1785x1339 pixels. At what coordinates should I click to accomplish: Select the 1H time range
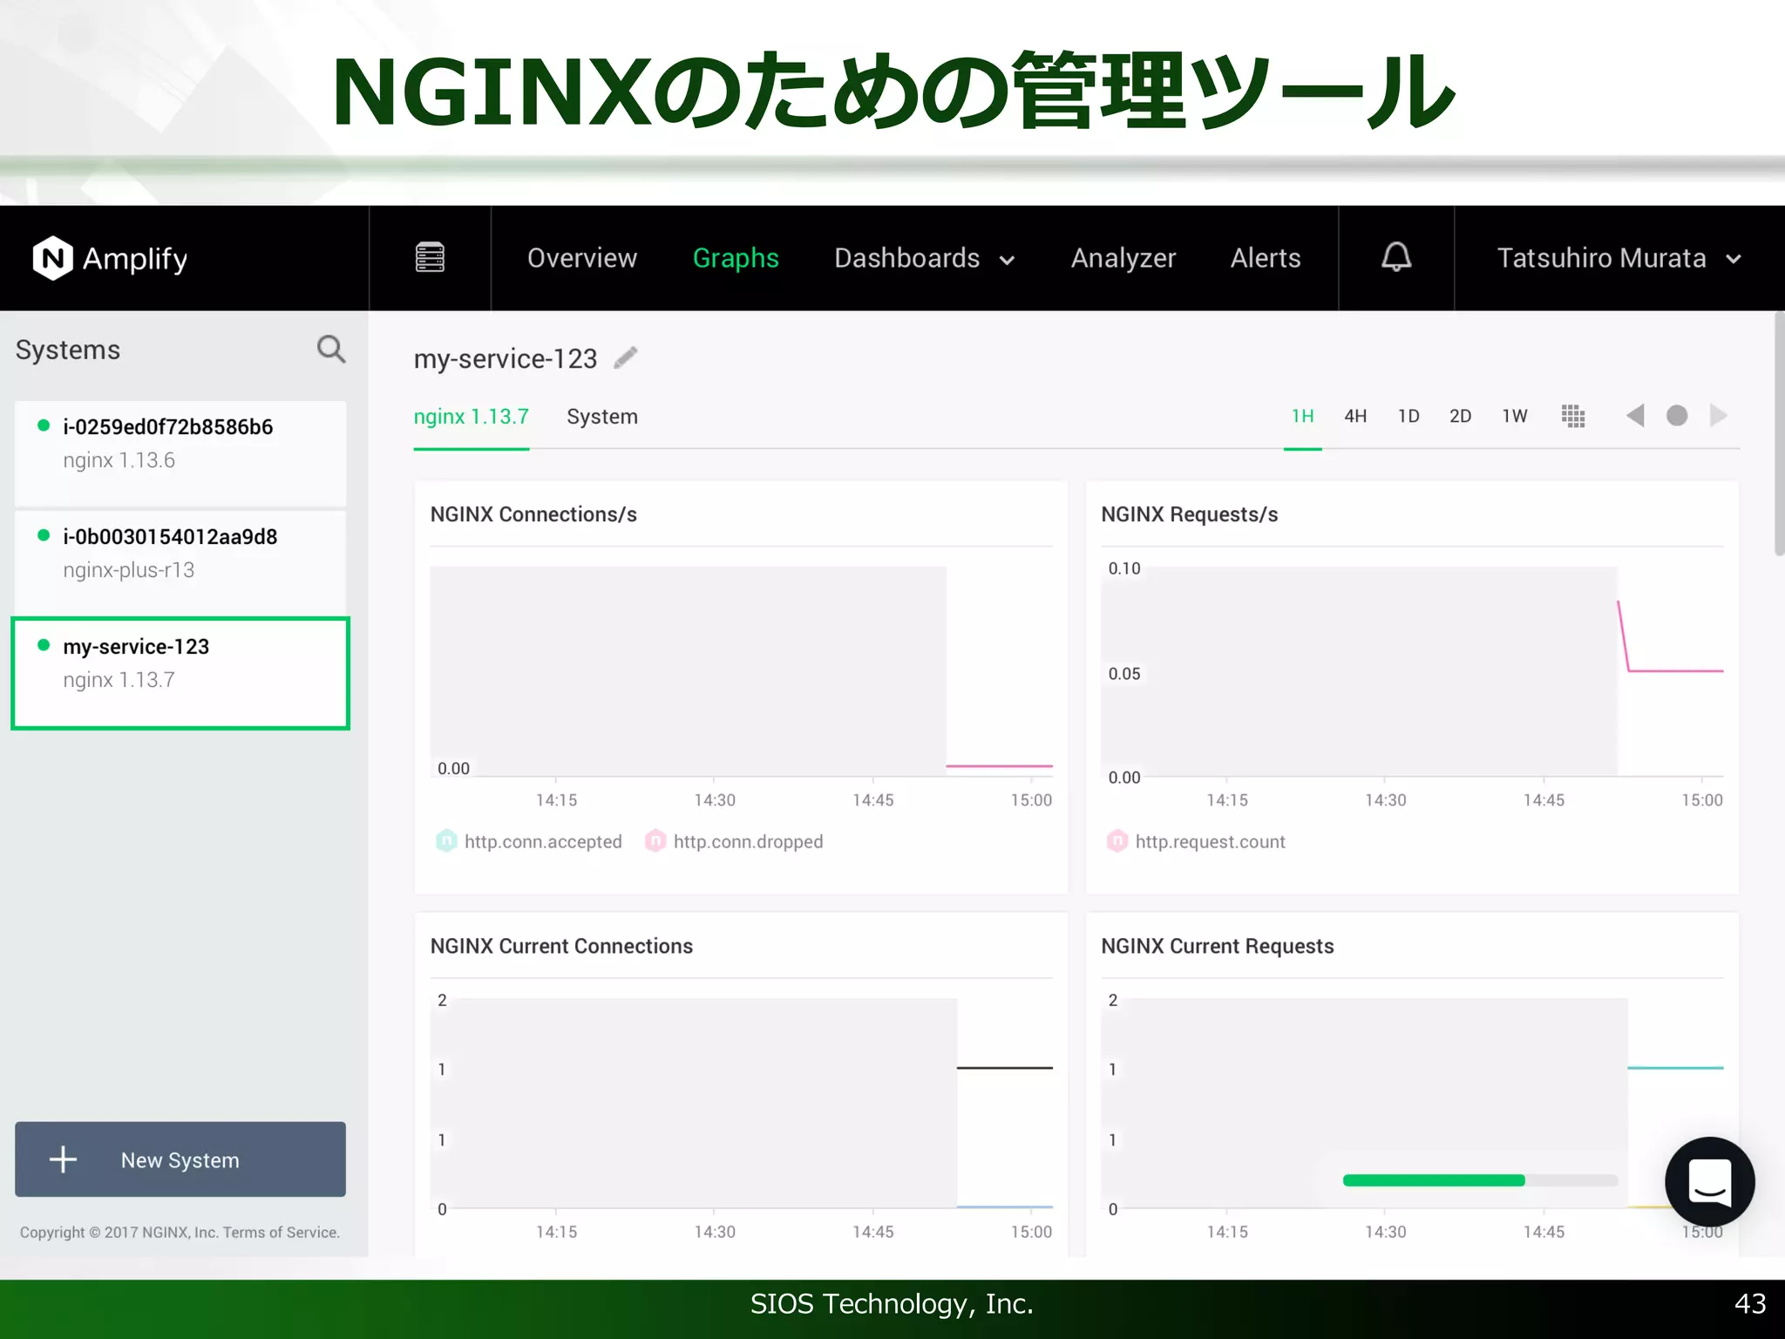1302,417
